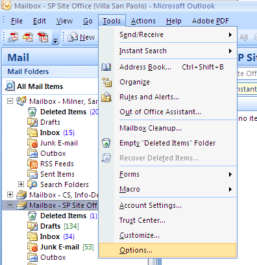Expand the Mailbox - CS, Info tree node

10,195
